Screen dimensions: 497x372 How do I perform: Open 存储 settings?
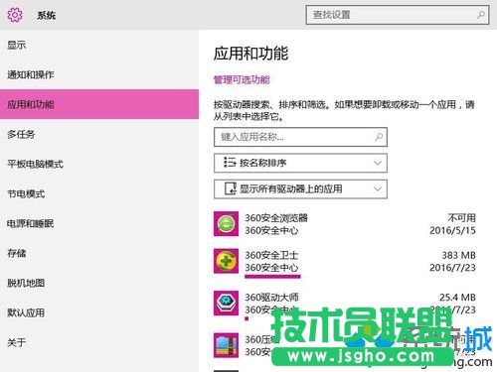point(99,253)
